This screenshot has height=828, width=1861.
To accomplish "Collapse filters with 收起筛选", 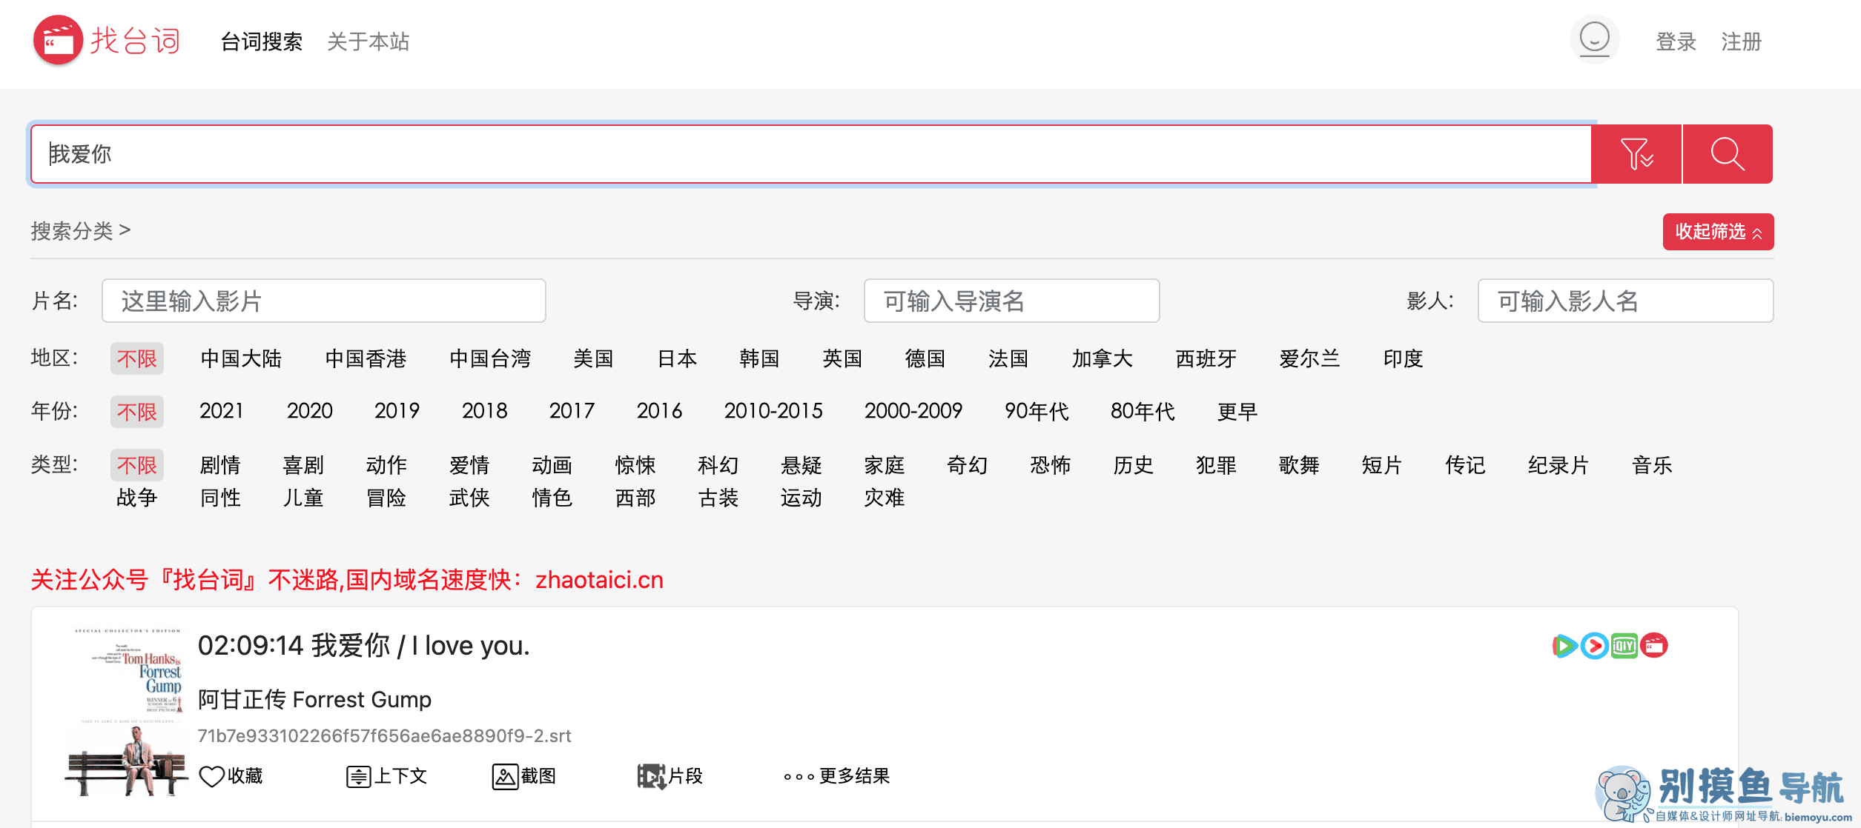I will [1718, 231].
